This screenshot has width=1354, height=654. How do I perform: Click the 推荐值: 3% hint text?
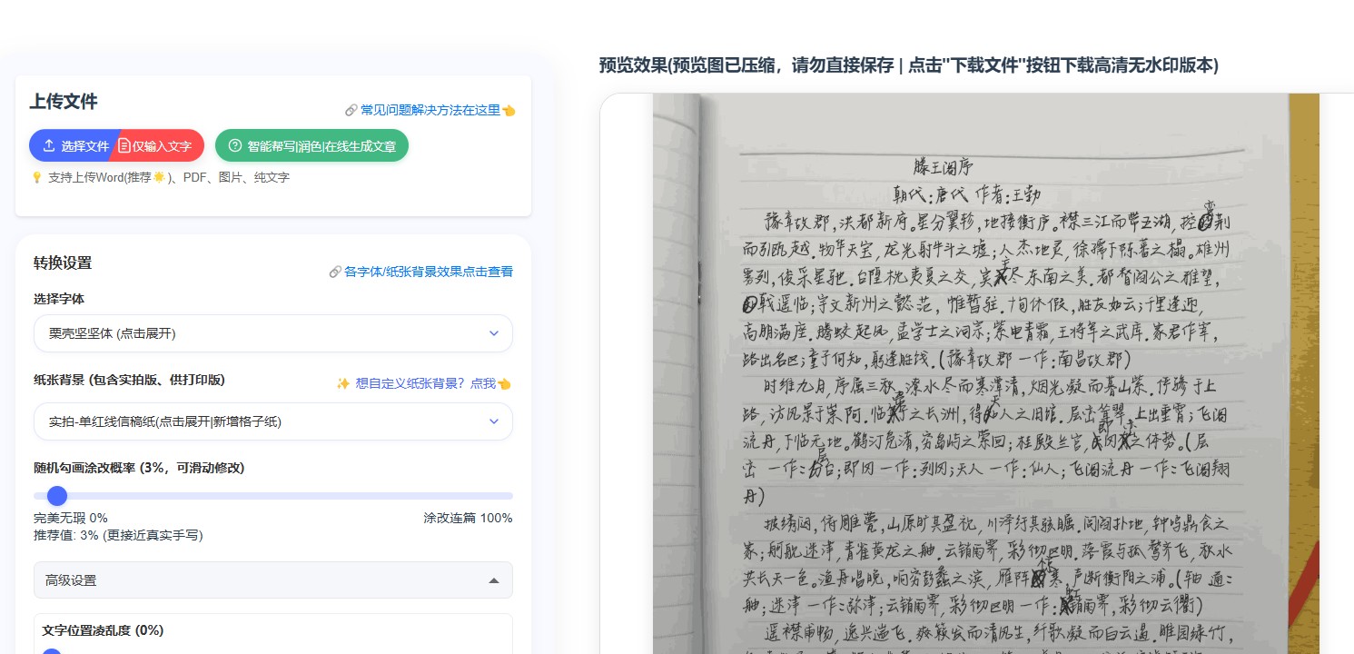[118, 535]
